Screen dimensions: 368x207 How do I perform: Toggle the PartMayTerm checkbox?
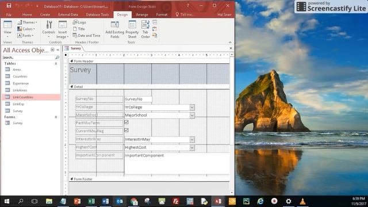(126, 122)
